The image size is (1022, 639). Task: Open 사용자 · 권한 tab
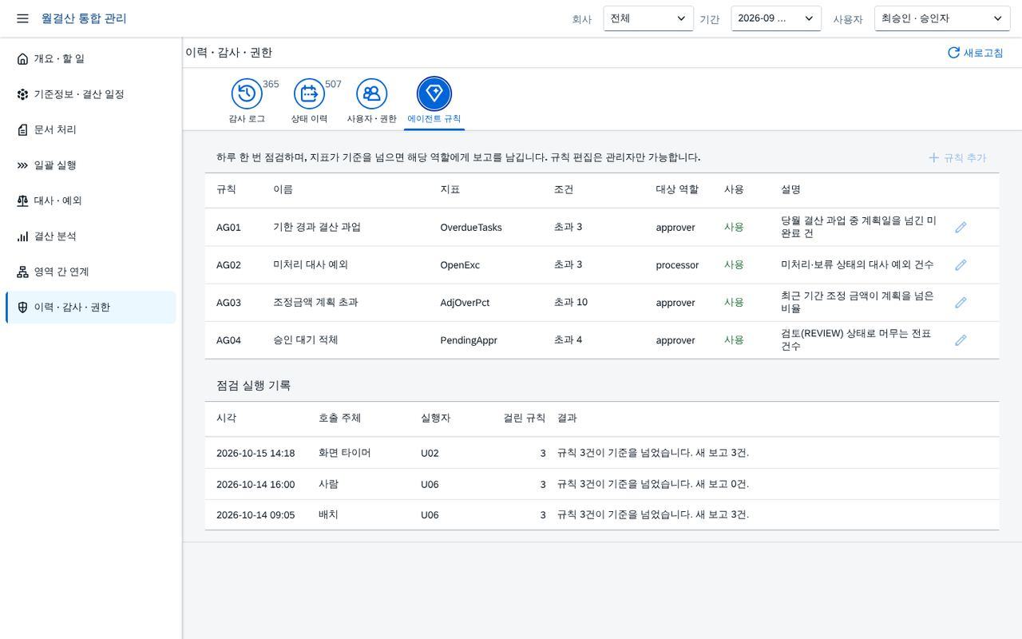371,101
